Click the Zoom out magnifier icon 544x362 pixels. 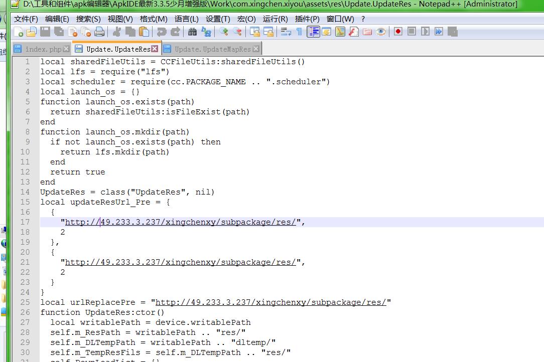coord(237,32)
